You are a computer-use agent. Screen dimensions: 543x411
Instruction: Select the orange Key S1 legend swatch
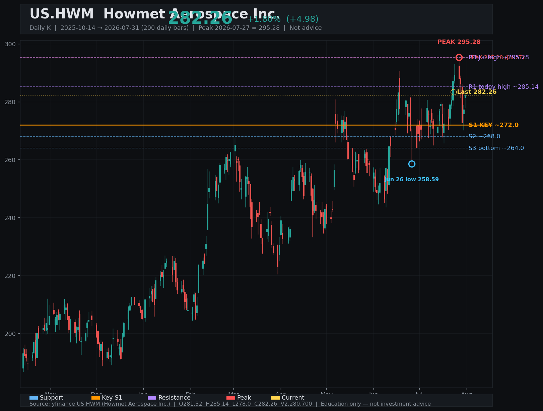tap(95, 398)
